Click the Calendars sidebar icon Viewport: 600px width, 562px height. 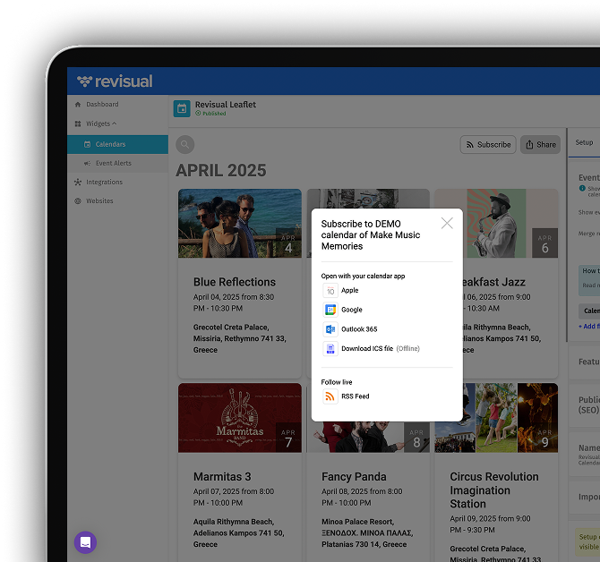[x=87, y=144]
